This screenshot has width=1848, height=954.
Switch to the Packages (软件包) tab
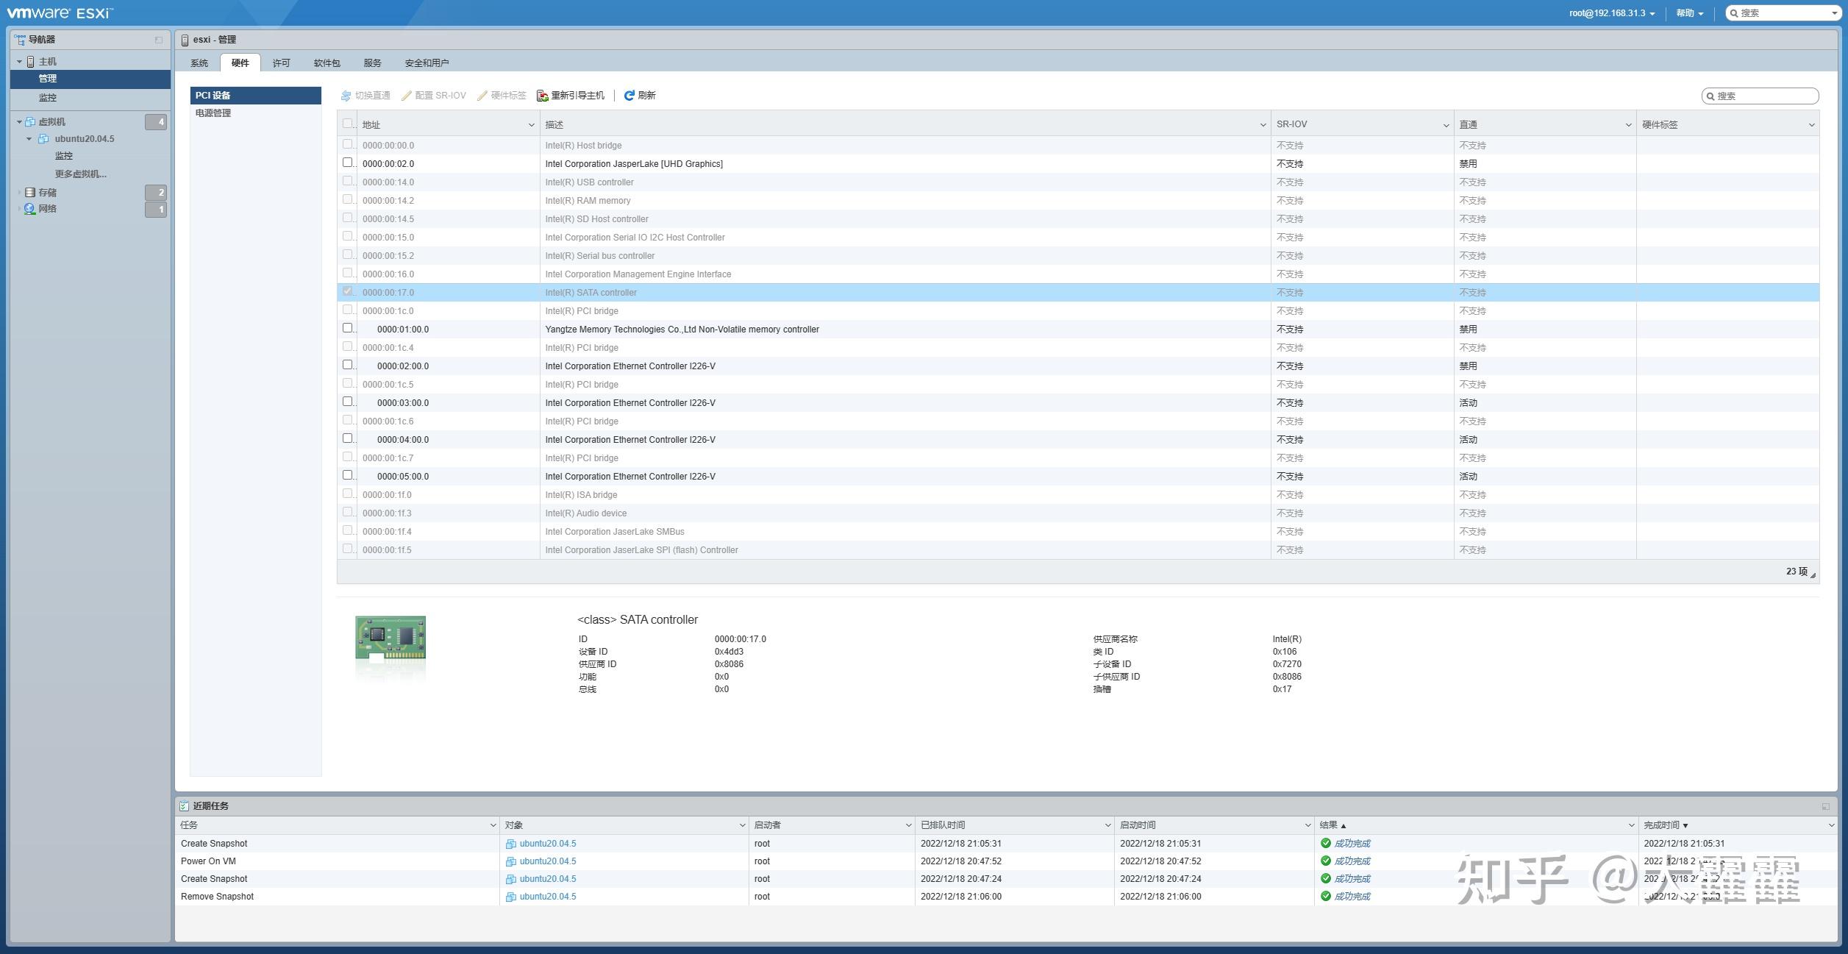pos(327,63)
